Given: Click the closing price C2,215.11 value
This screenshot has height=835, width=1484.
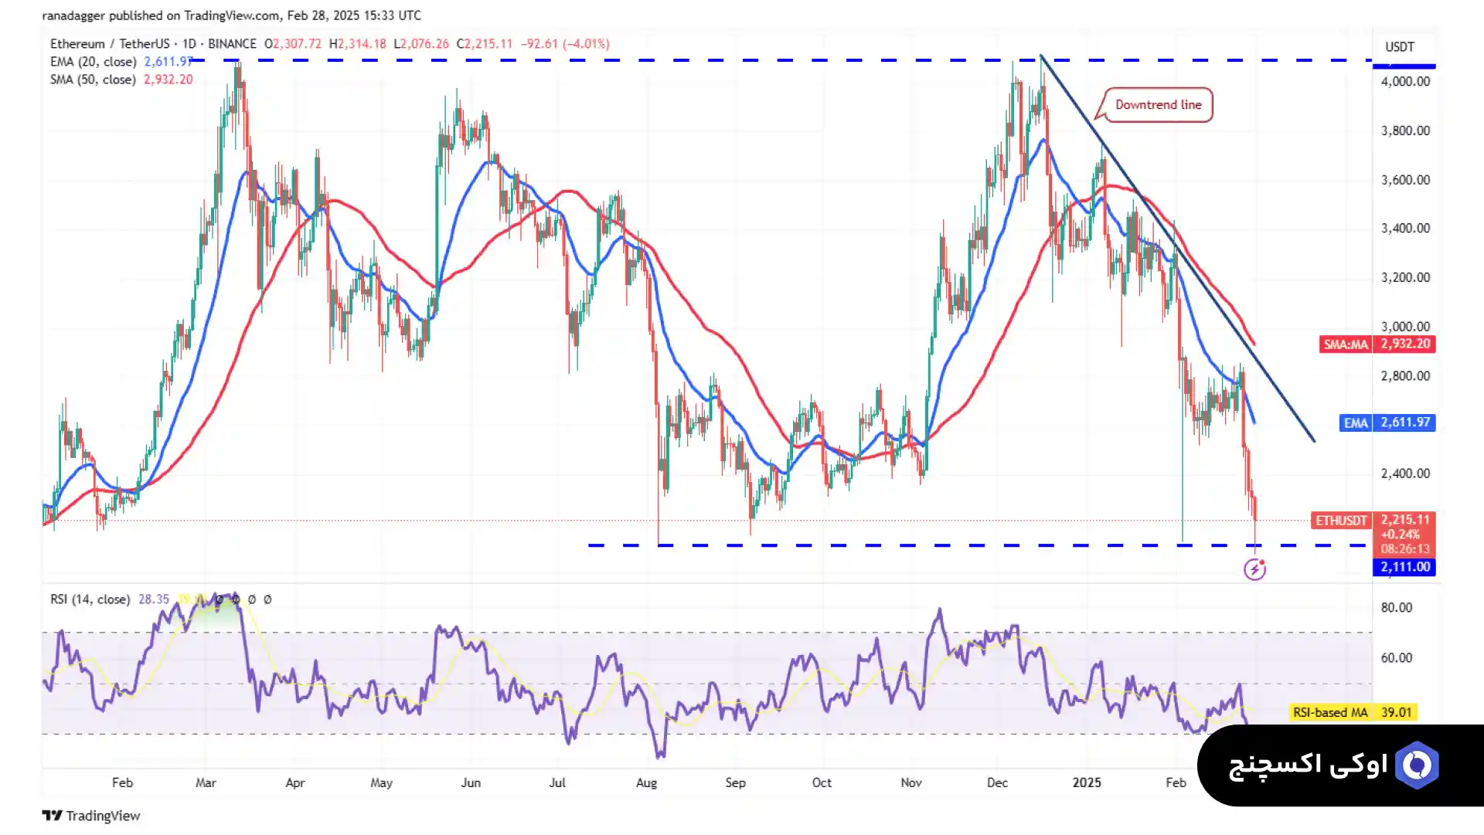Looking at the screenshot, I should pyautogui.click(x=485, y=44).
